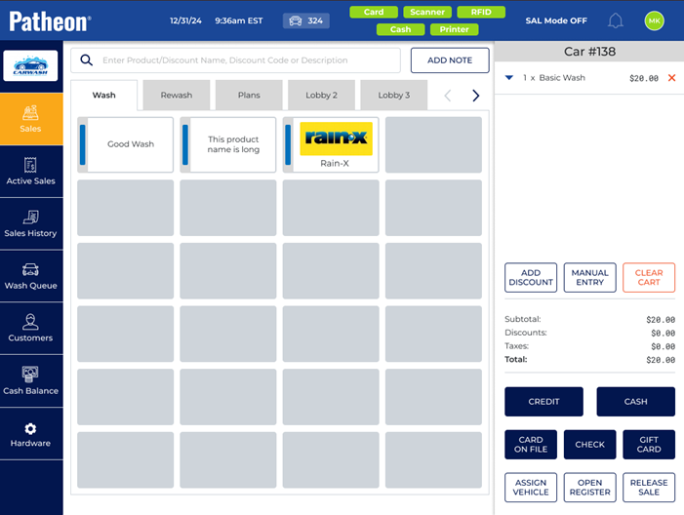
Task: Open the Customers page
Action: pos(30,329)
